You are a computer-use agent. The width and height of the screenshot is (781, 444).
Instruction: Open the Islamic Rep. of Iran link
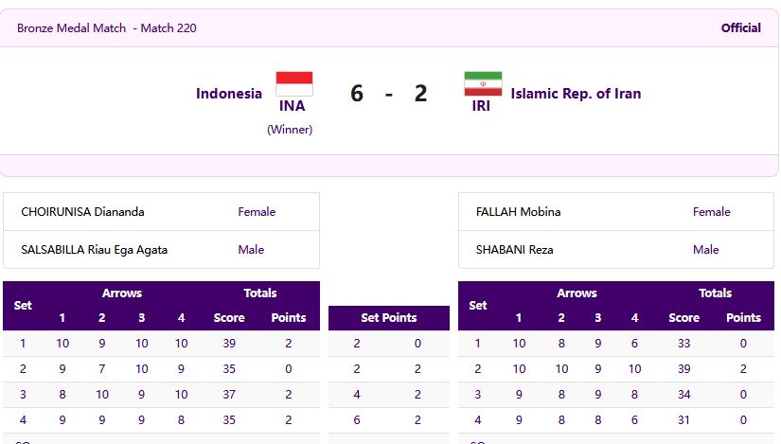[x=576, y=94]
